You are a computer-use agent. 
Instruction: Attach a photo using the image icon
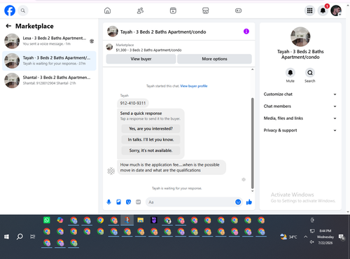click(118, 202)
